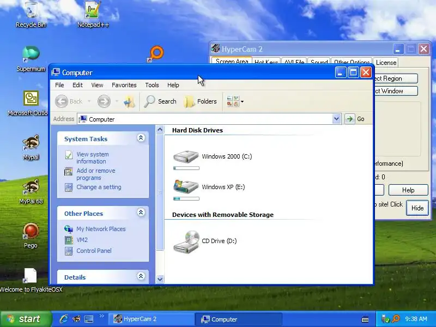
Task: Click the Go button beside address bar
Action: (x=355, y=119)
